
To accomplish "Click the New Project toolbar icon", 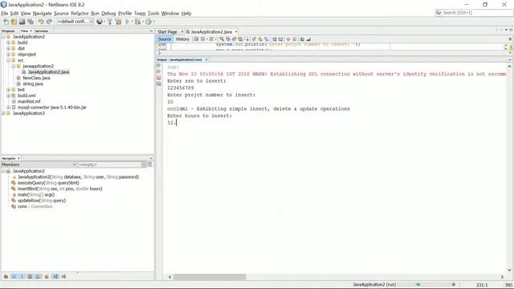I will [14, 22].
